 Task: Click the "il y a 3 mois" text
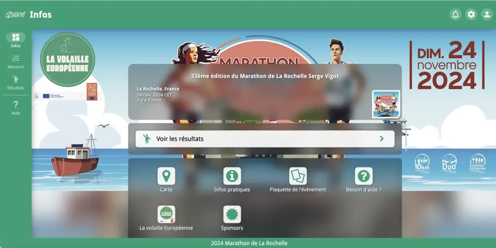point(149,101)
